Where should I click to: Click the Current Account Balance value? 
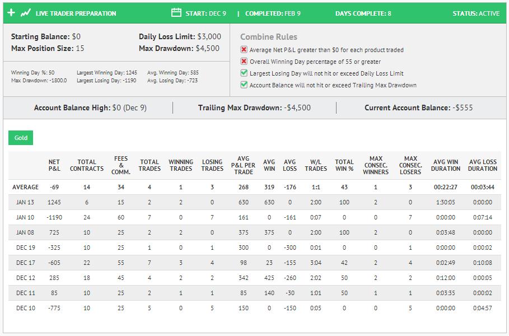463,108
